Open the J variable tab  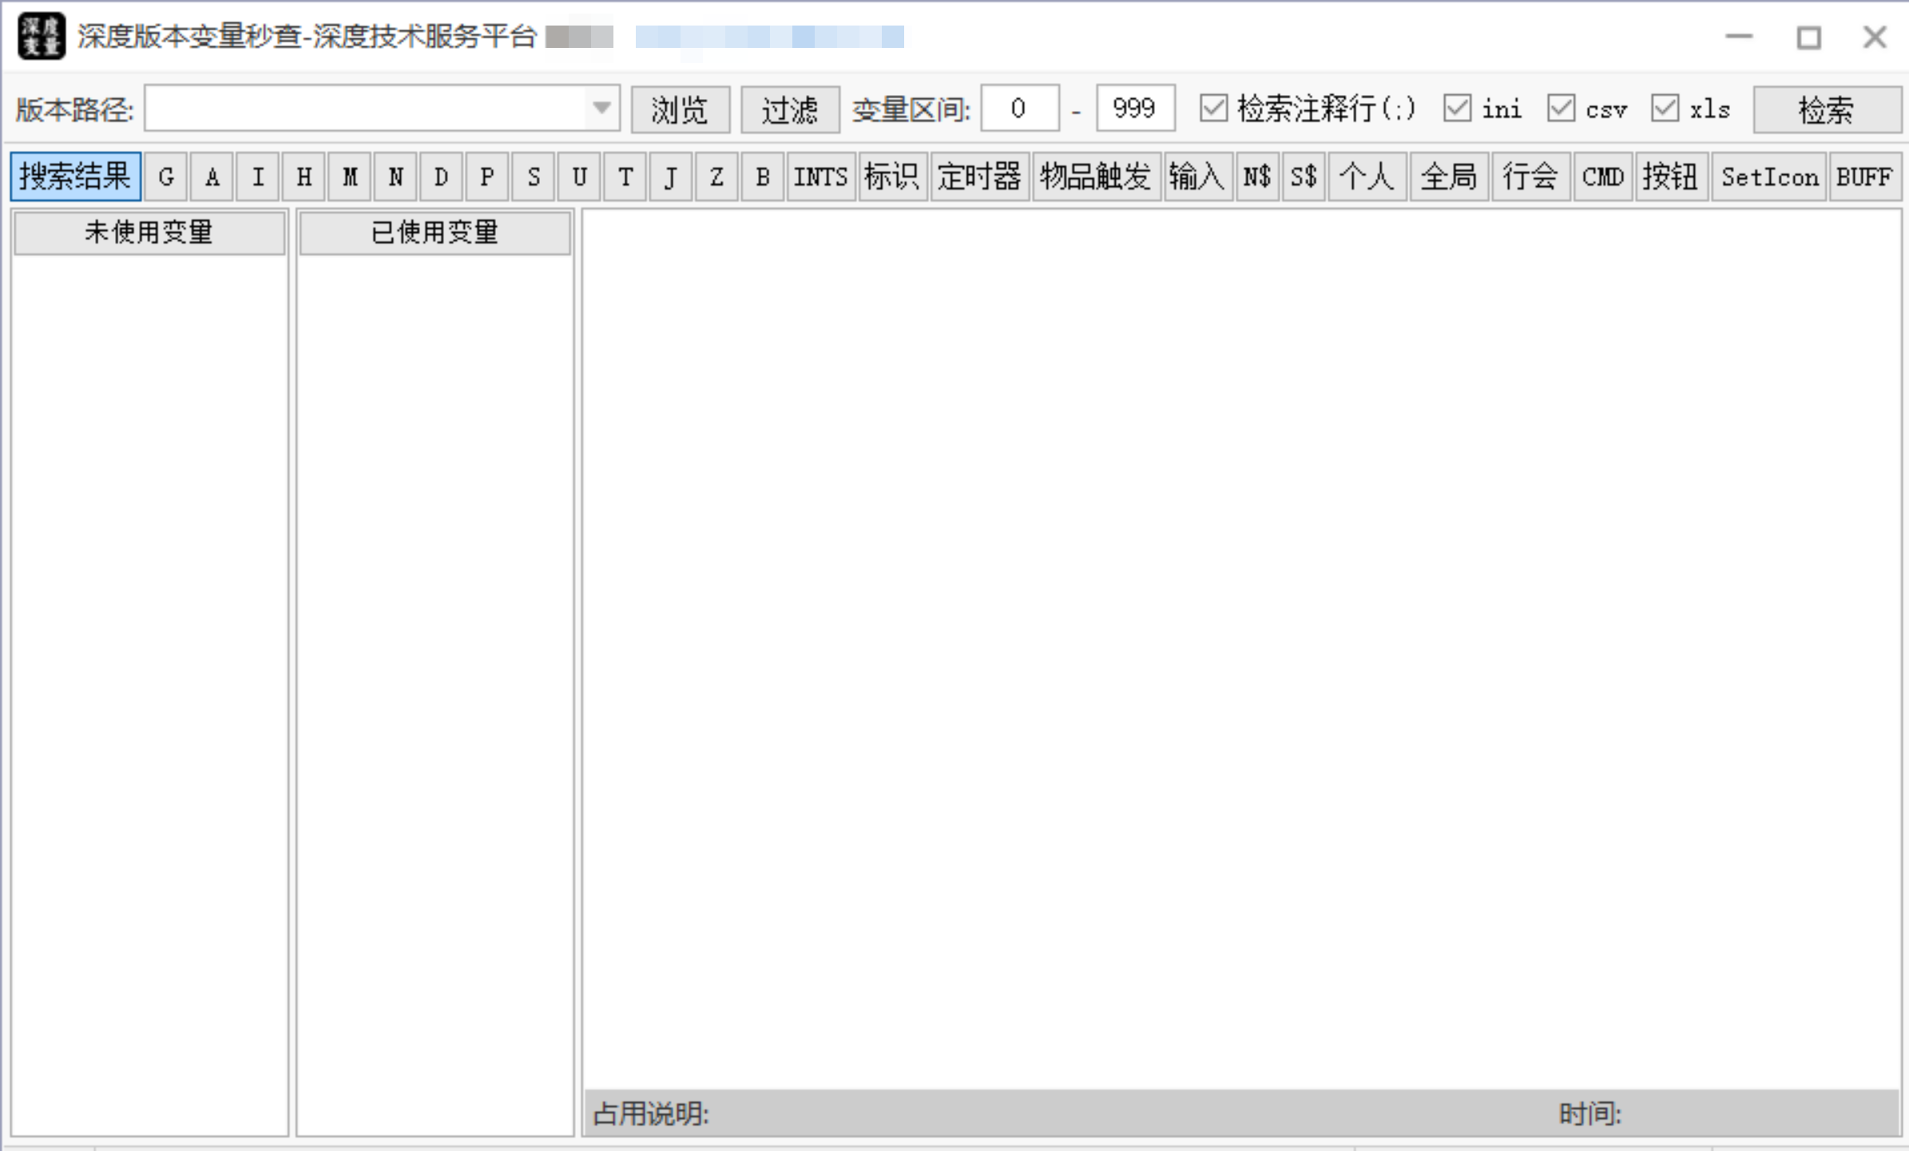coord(671,176)
